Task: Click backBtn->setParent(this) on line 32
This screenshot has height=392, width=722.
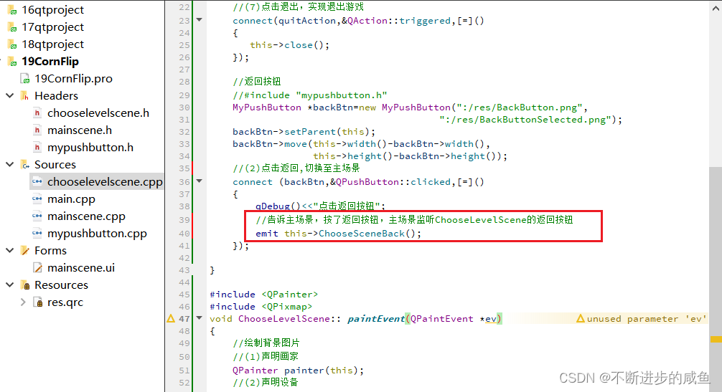Action: pyautogui.click(x=304, y=132)
